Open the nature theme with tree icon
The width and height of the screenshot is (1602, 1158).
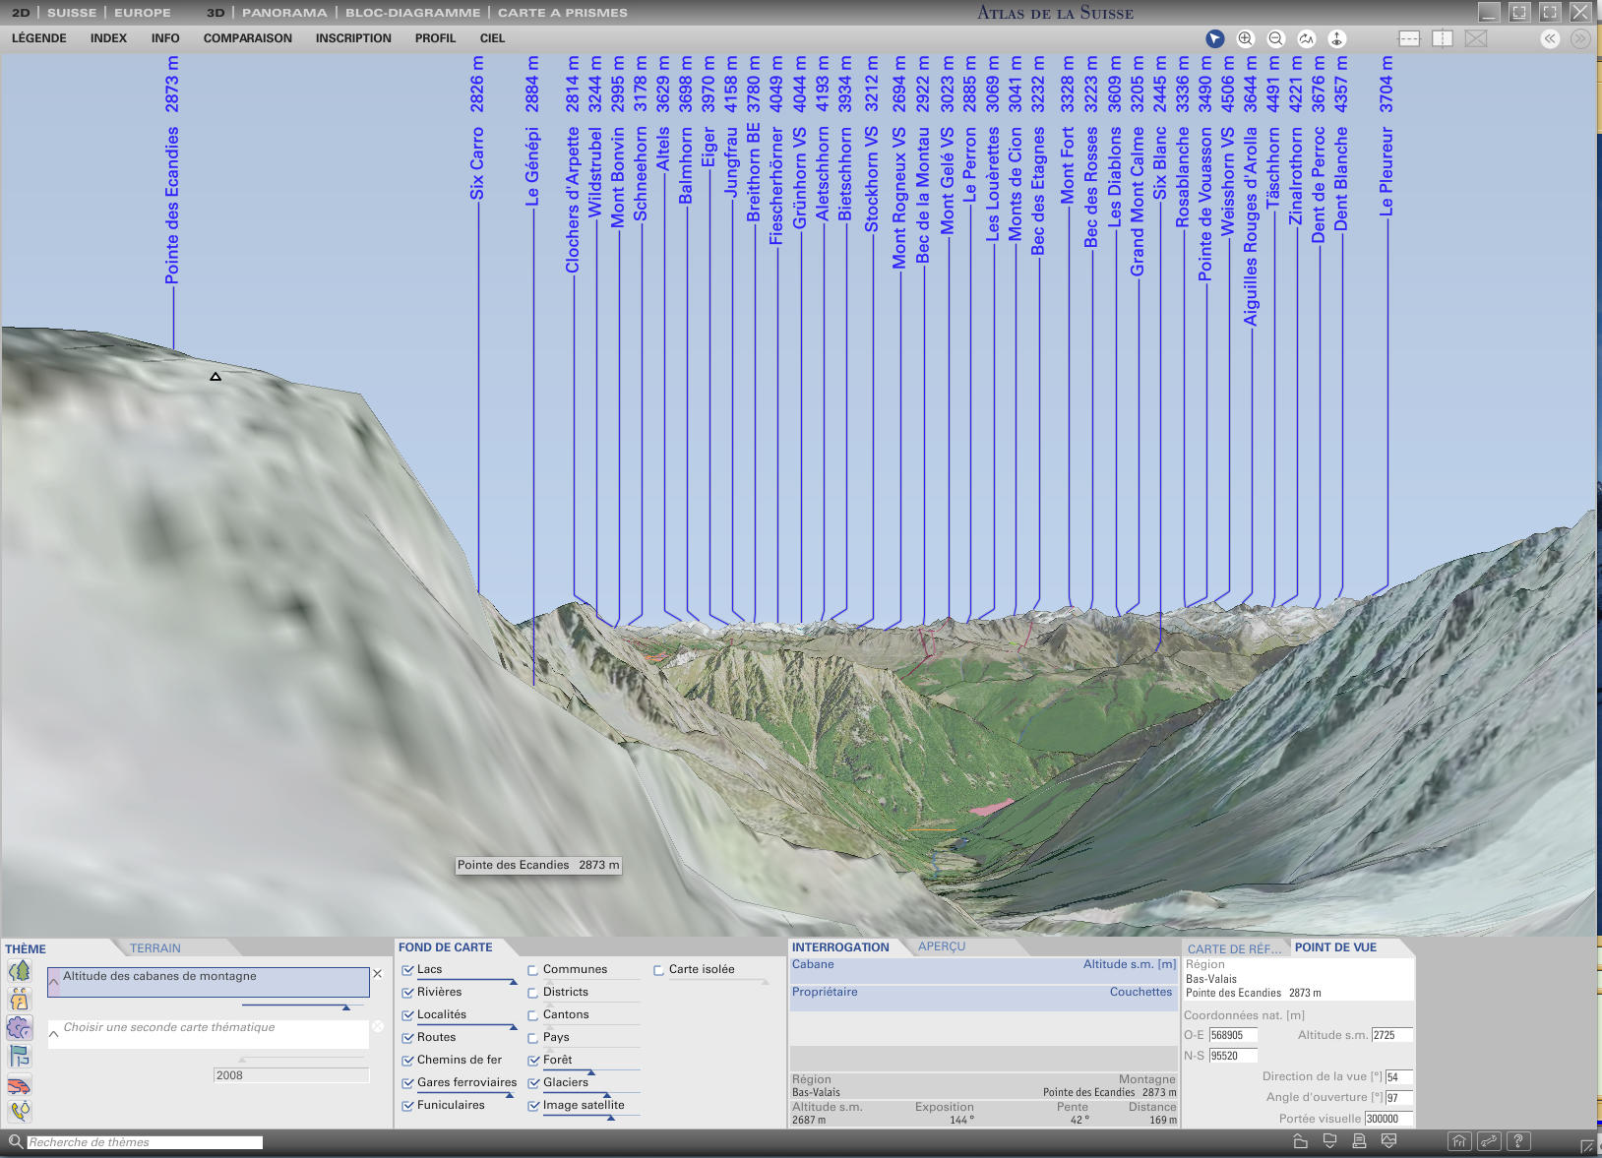click(x=19, y=971)
